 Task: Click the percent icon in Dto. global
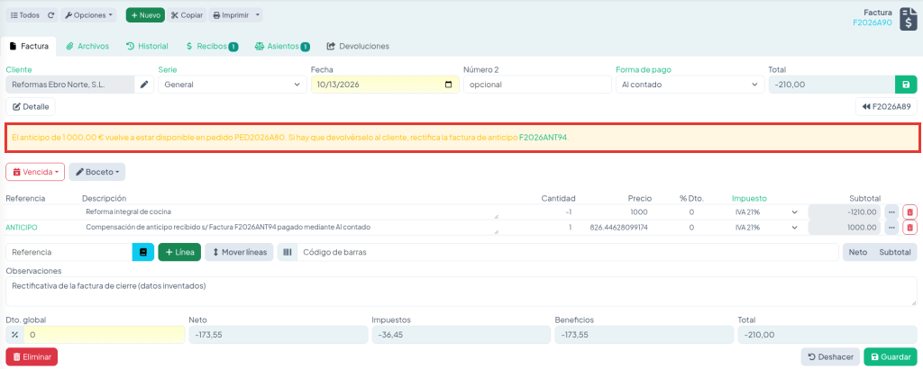click(14, 334)
